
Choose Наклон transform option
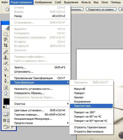pos(91,97)
